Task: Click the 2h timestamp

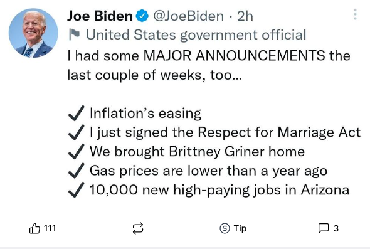Action: point(245,16)
